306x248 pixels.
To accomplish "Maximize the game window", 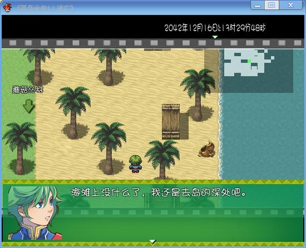I will (272, 5).
